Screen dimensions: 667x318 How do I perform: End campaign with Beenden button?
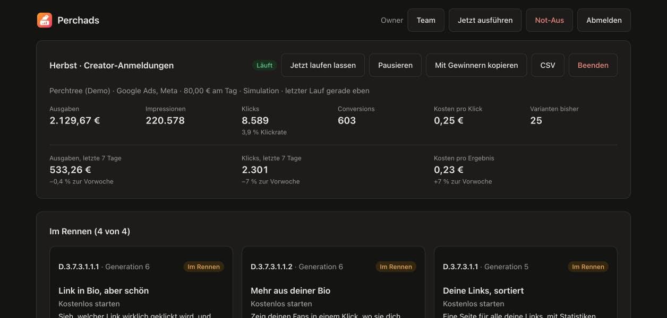(593, 65)
